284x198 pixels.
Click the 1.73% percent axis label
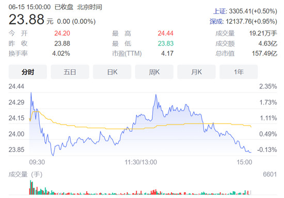268,102
